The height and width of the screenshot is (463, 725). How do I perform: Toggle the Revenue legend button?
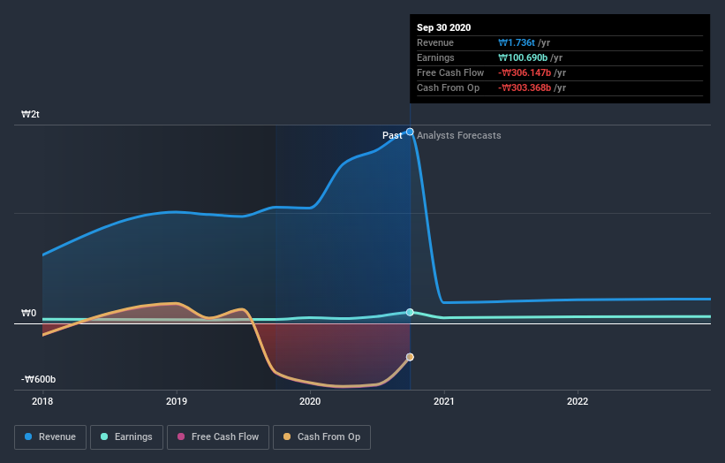tap(50, 437)
